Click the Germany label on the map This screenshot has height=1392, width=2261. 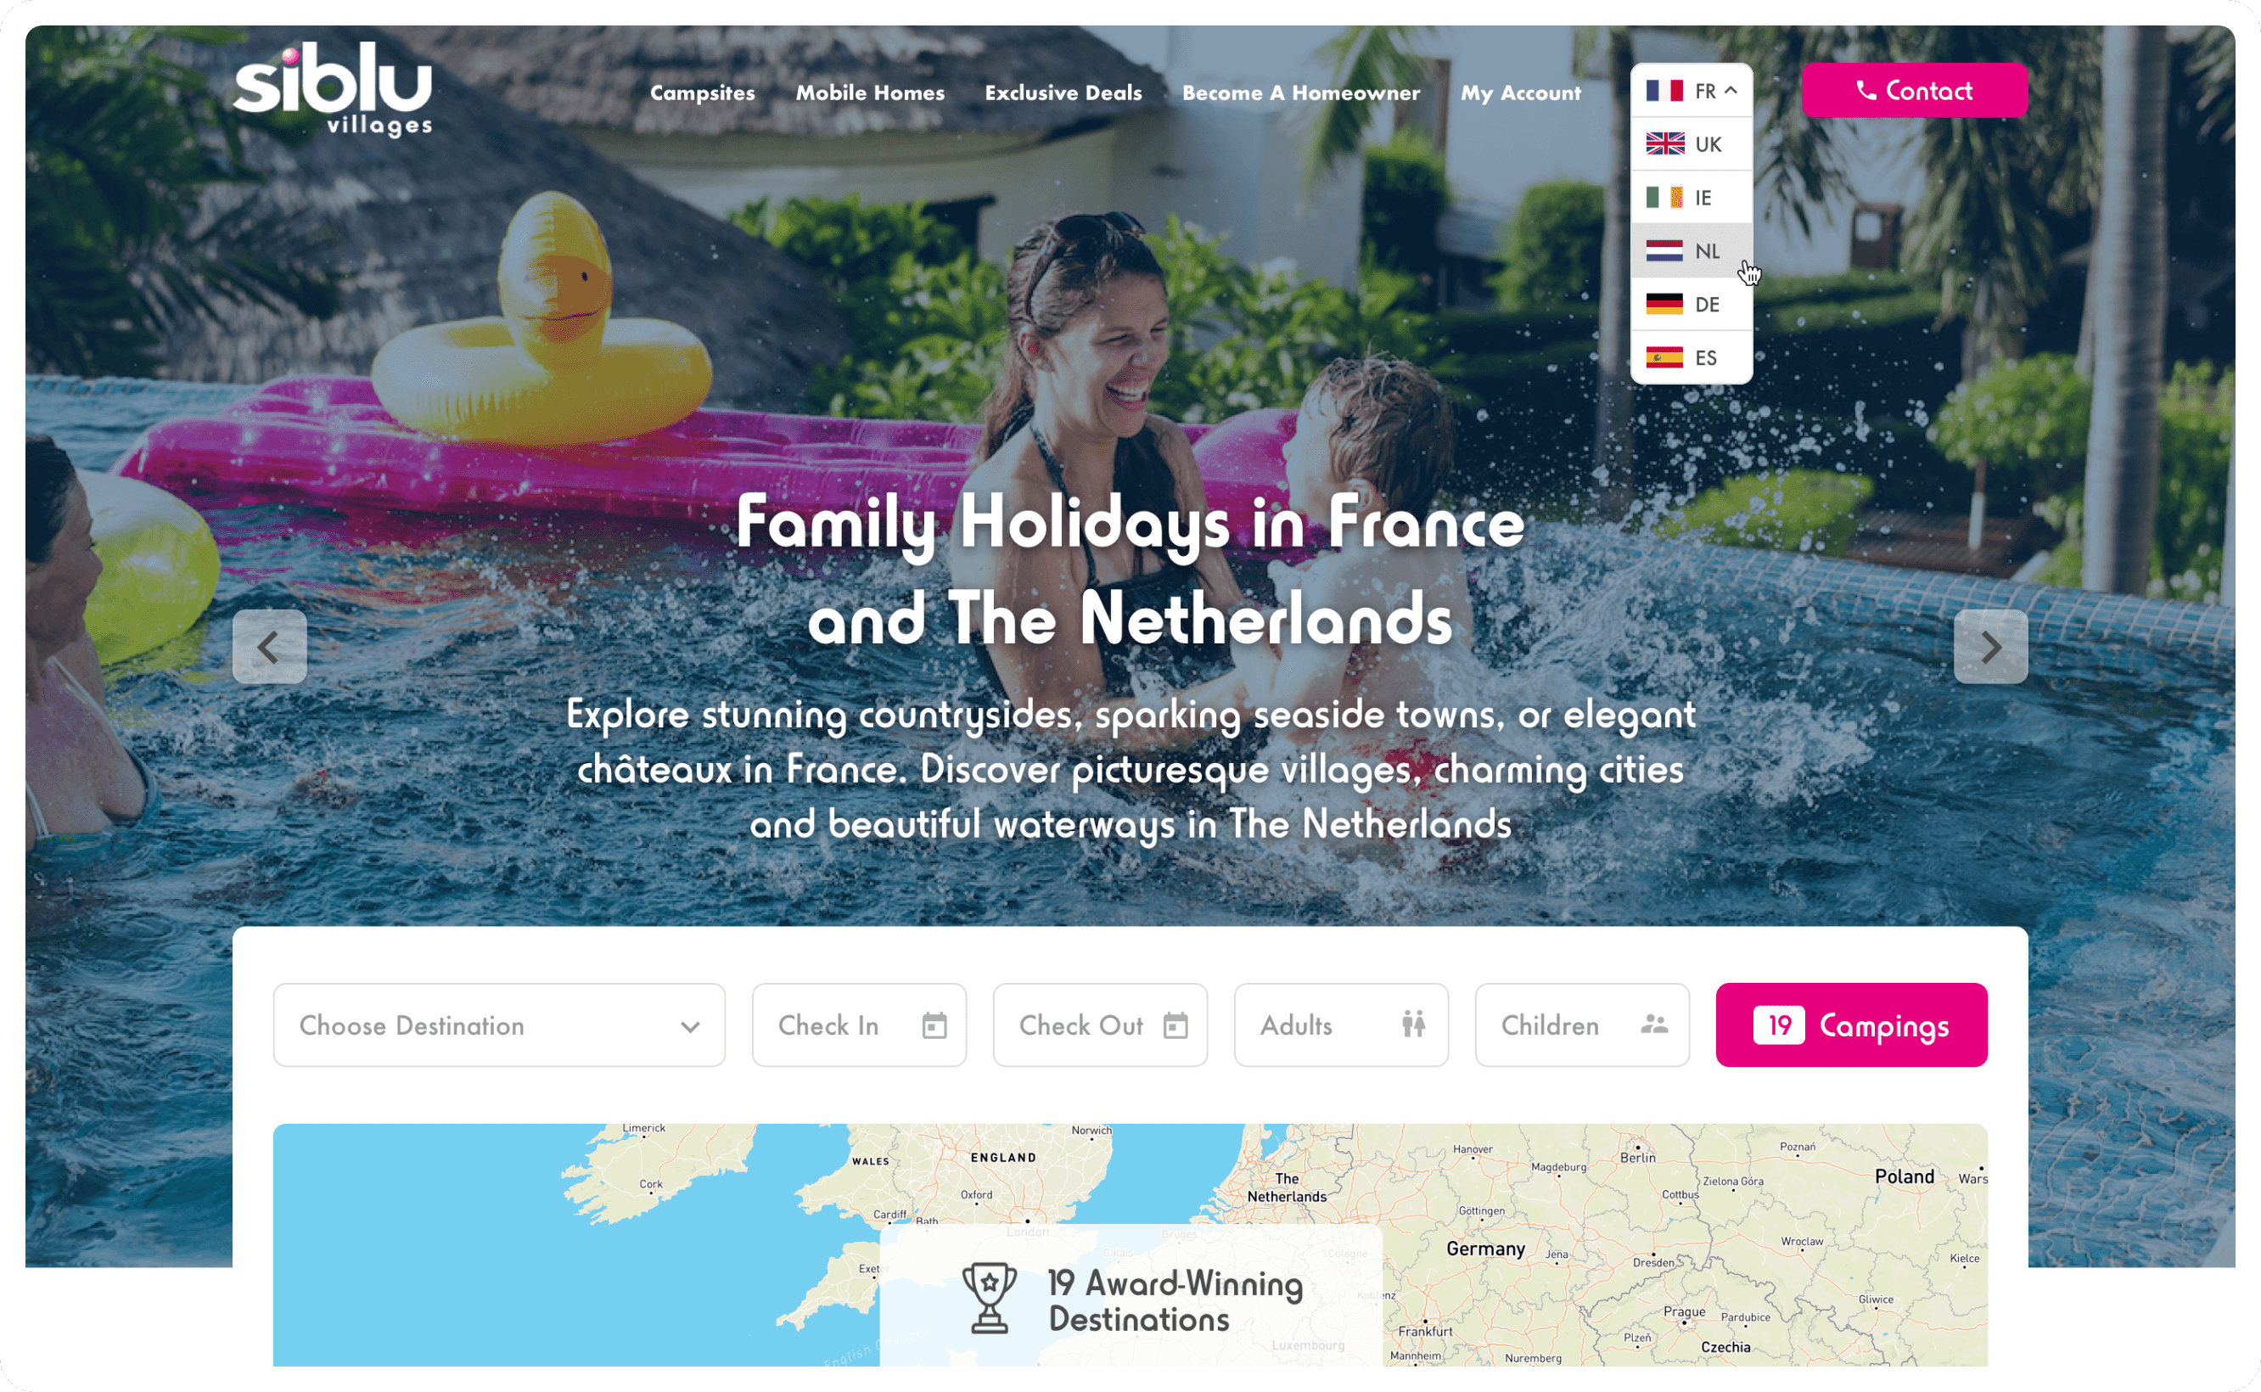[1485, 1249]
